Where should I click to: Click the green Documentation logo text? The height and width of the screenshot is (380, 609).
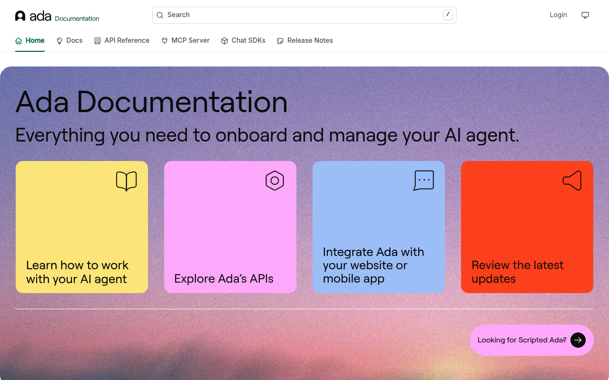(77, 19)
